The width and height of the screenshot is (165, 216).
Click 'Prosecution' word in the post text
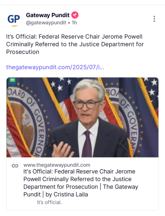coord(22,52)
